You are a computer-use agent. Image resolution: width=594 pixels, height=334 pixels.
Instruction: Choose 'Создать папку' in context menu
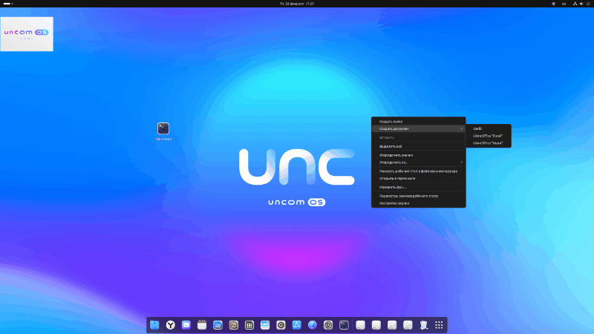tap(418, 122)
